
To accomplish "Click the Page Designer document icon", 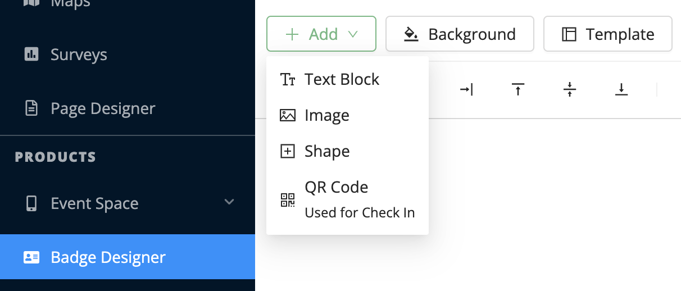I will (x=31, y=108).
